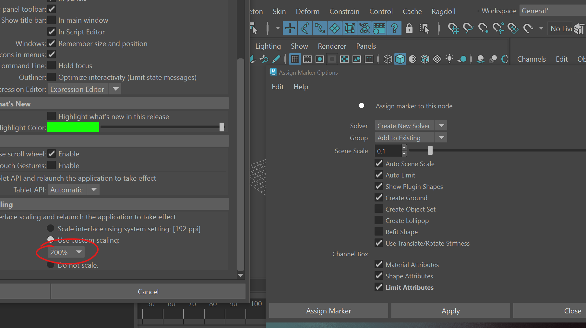Screen dimensions: 586x328
Task: Click the Scene Scale value field
Action: 388,151
